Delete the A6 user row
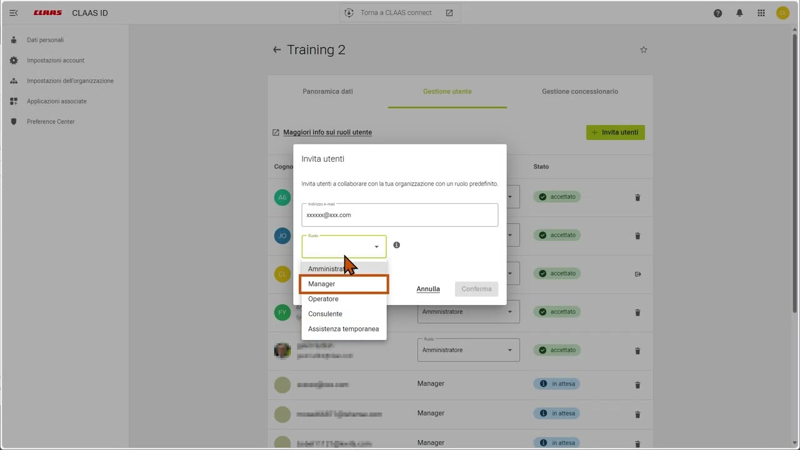800x450 pixels. click(x=637, y=197)
